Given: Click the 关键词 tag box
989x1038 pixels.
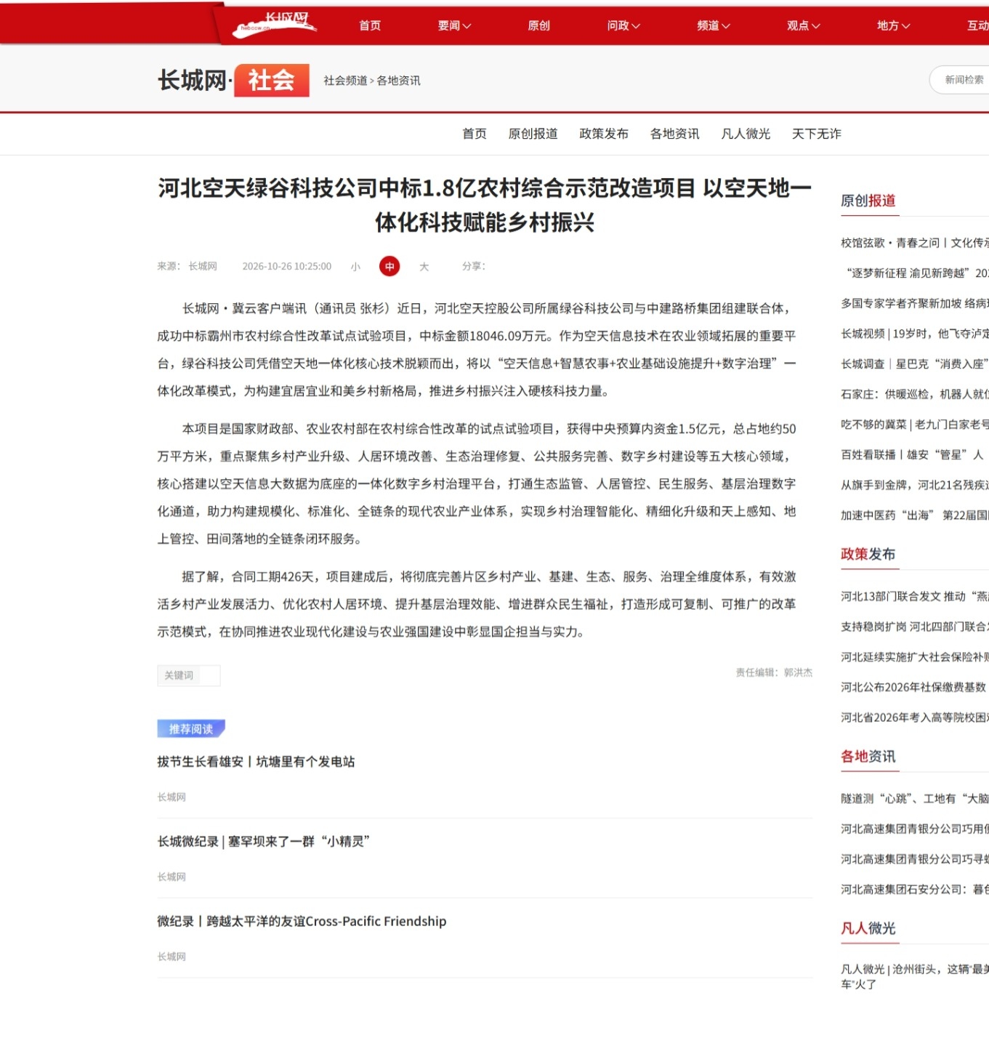Looking at the screenshot, I should tap(189, 675).
